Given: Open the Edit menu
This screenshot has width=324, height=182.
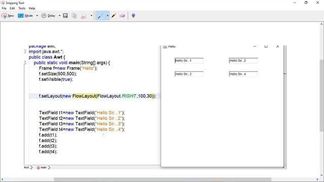Looking at the screenshot, I should (x=12, y=8).
